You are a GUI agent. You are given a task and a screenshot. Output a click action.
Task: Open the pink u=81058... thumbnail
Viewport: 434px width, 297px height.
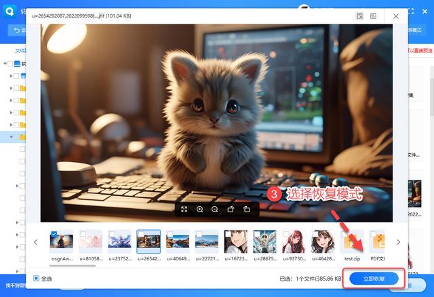(90, 241)
